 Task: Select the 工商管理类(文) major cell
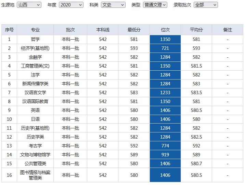(x=35, y=66)
